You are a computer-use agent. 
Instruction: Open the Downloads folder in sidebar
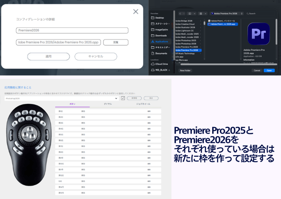(161, 35)
